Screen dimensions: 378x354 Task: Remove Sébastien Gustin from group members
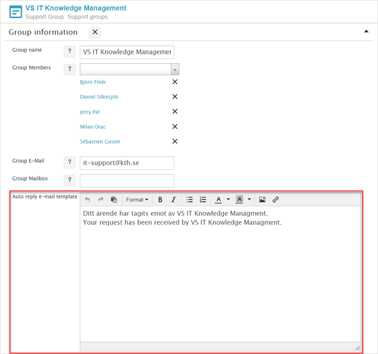click(x=175, y=141)
